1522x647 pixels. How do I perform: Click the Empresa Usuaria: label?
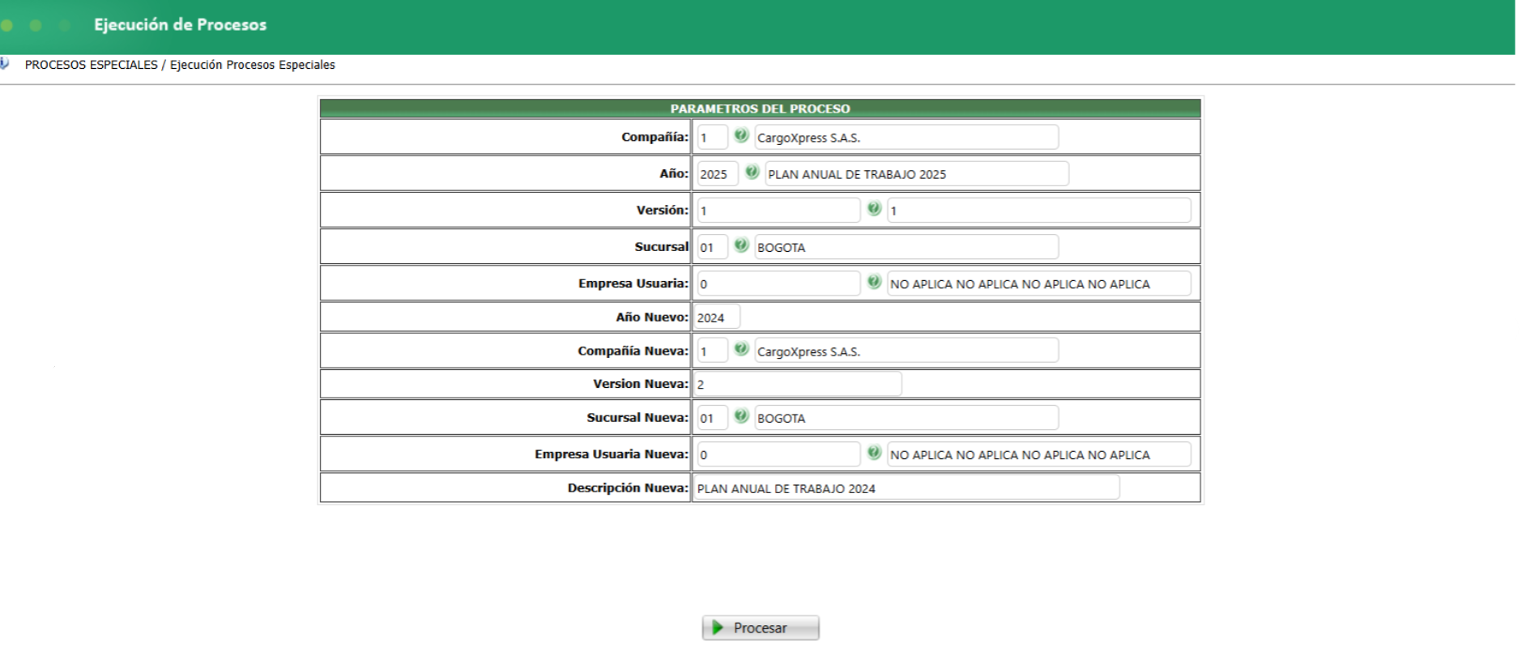(x=633, y=283)
